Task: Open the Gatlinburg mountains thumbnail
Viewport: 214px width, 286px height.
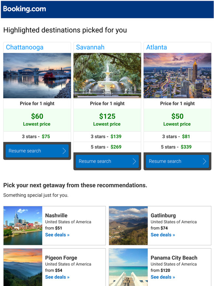Action: (x=128, y=226)
